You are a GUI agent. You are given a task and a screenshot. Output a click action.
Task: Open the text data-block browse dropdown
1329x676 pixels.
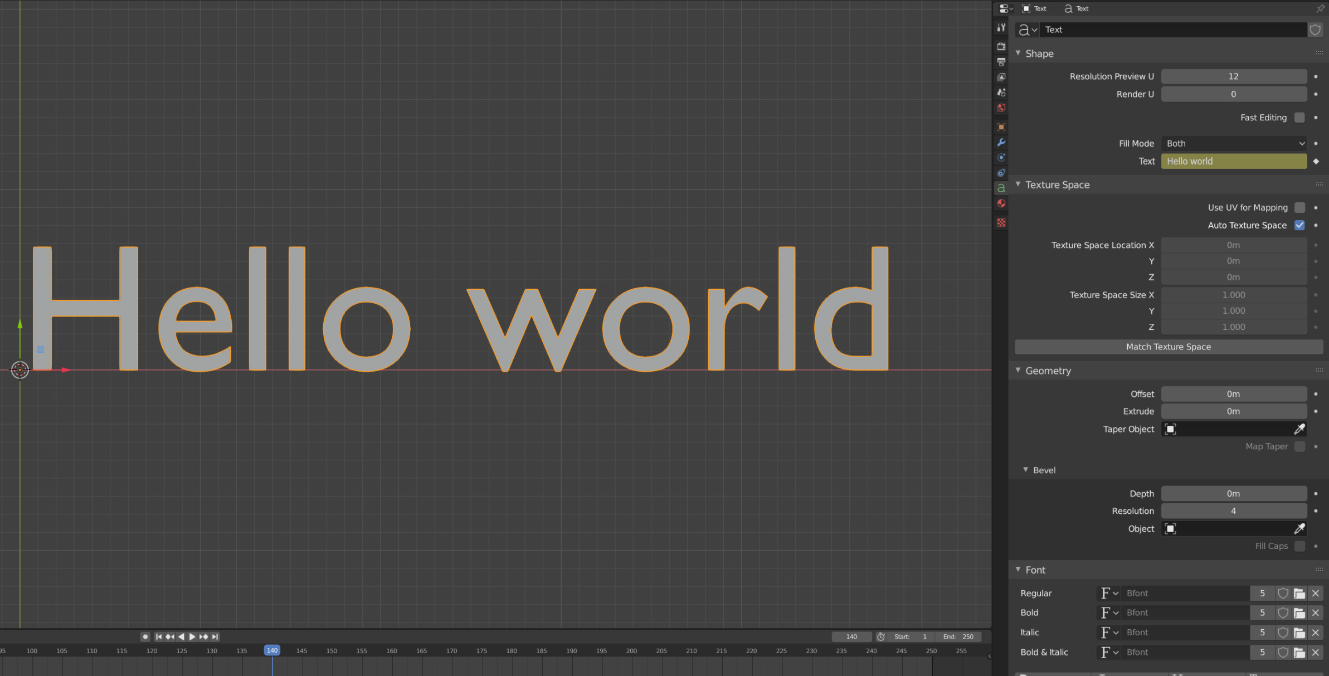click(1028, 30)
